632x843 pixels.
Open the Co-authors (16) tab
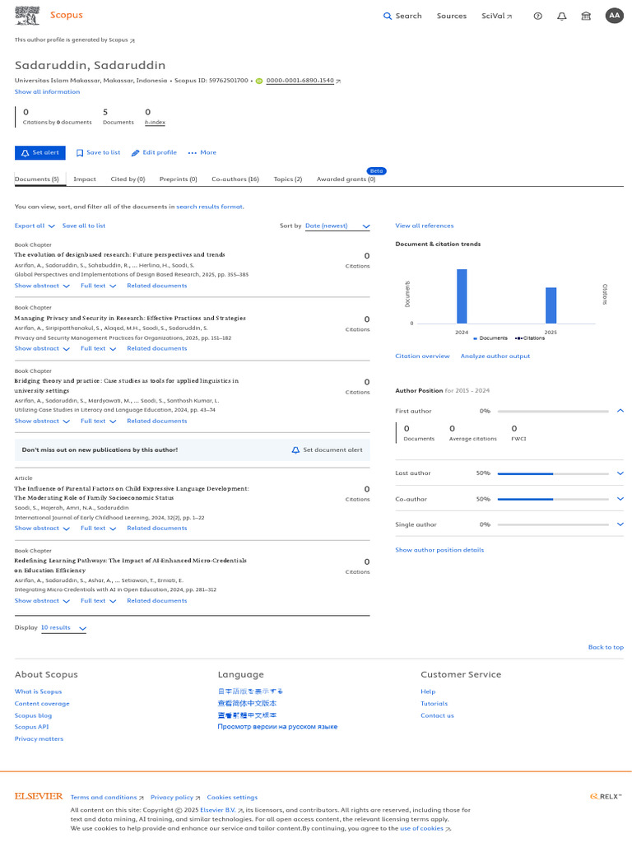tap(235, 179)
